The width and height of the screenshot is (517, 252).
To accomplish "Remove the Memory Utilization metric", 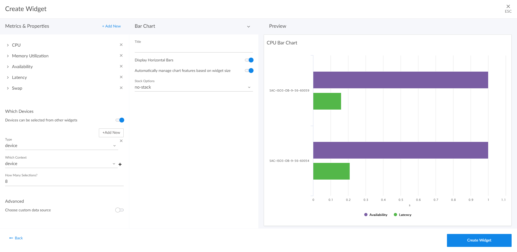I will tap(121, 55).
